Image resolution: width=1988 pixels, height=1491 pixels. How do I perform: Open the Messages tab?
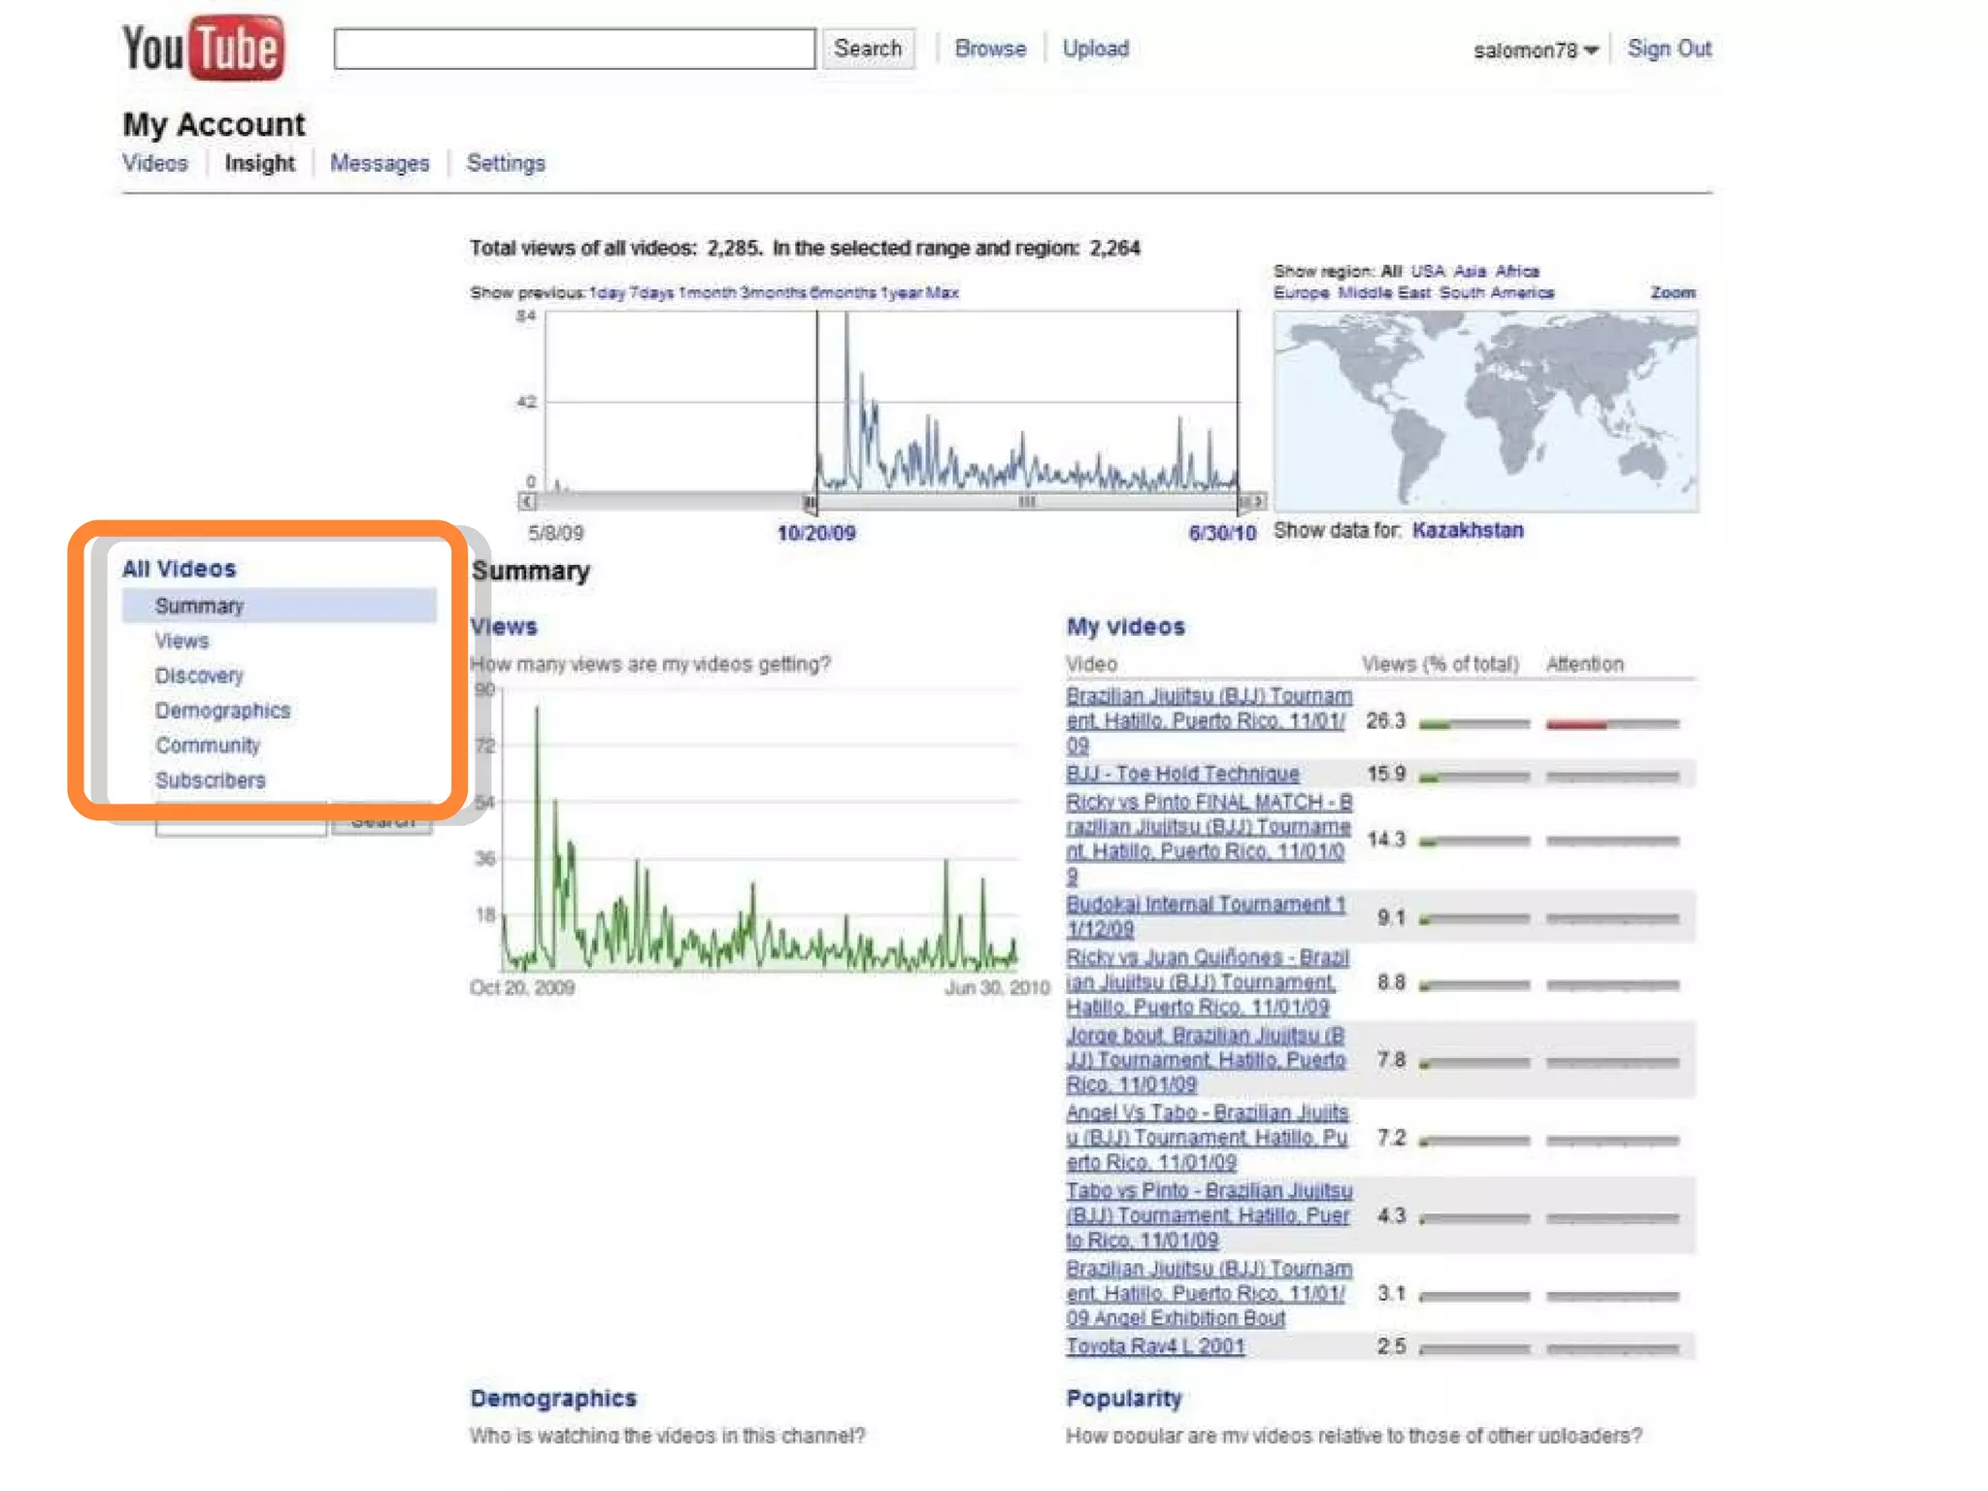point(380,163)
